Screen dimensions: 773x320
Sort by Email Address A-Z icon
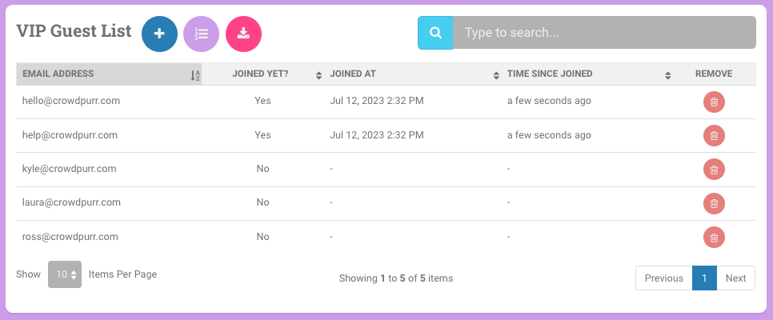(x=195, y=75)
